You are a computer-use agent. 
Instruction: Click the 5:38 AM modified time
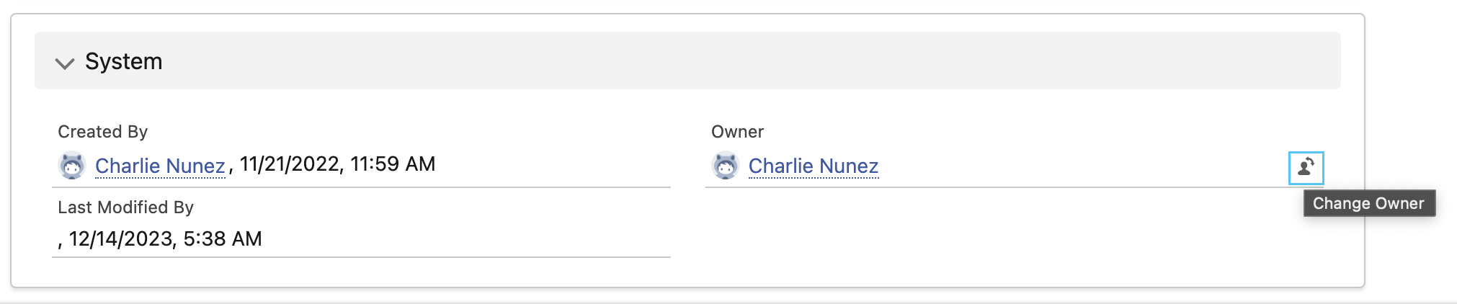click(x=223, y=239)
